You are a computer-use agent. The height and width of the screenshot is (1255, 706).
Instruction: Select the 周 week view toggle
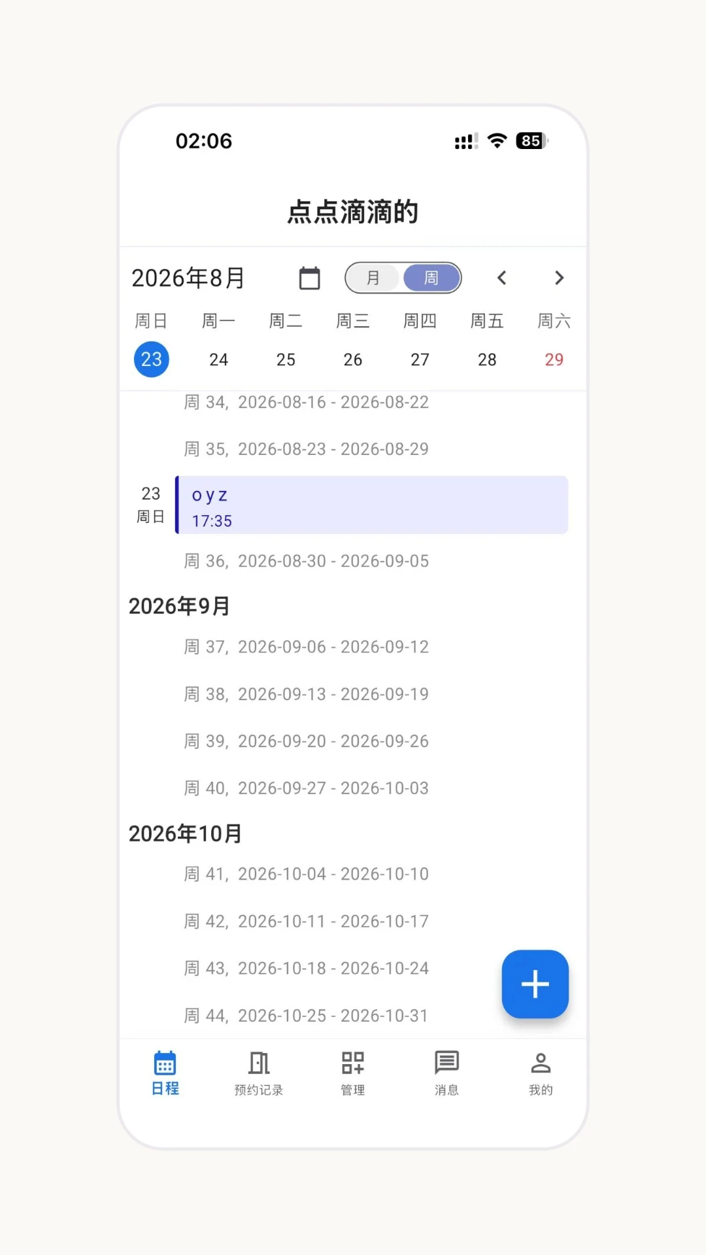point(431,278)
